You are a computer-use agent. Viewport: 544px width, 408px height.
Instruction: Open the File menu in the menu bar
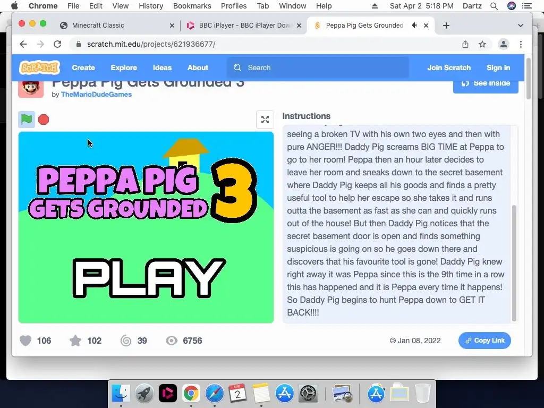pyautogui.click(x=73, y=6)
